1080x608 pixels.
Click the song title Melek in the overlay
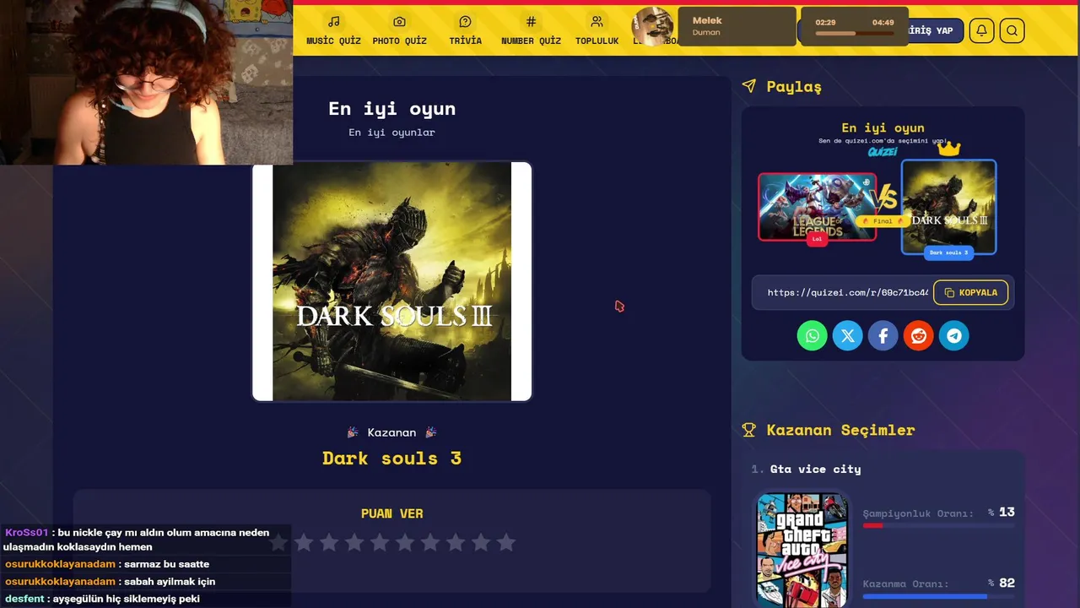tap(707, 20)
